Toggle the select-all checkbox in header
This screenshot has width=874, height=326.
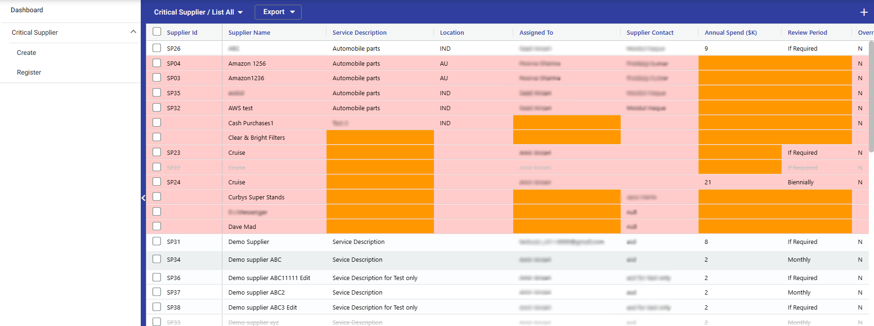click(x=157, y=32)
